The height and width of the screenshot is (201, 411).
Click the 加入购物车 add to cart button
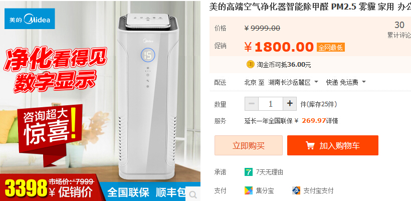pyautogui.click(x=333, y=145)
